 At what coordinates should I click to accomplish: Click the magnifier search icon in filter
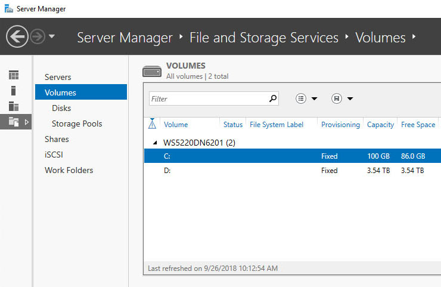pyautogui.click(x=273, y=98)
